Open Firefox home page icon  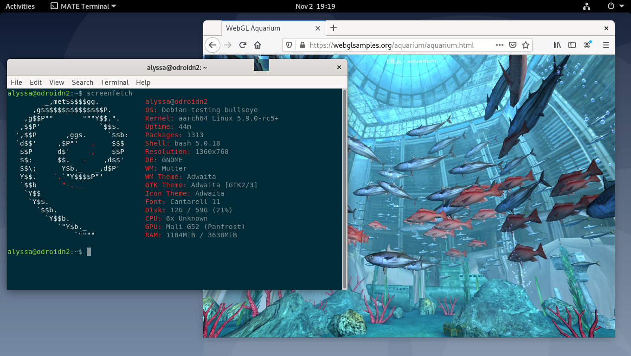258,45
